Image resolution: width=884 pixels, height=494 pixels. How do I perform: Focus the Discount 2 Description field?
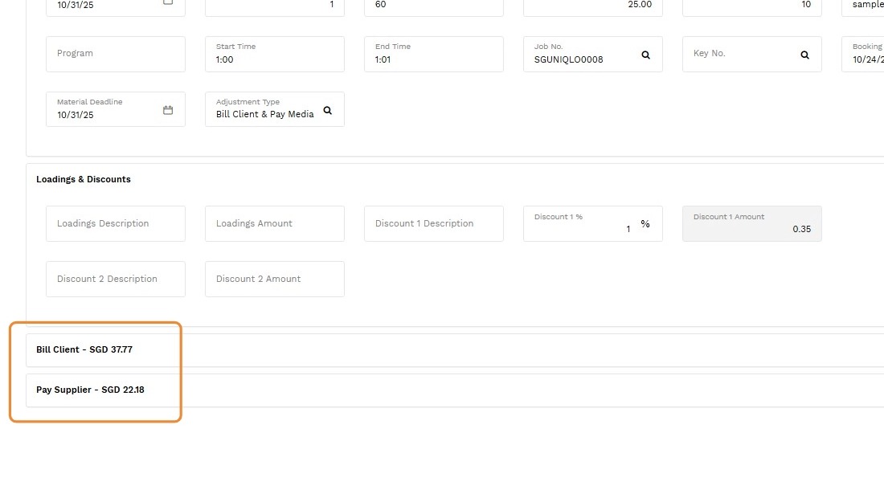click(x=115, y=279)
